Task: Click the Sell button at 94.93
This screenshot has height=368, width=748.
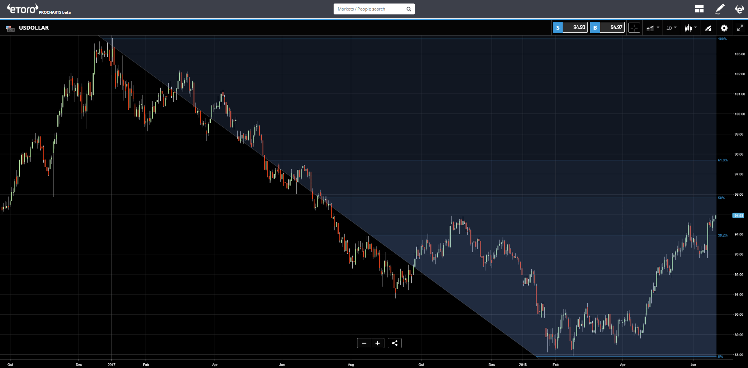Action: [x=570, y=27]
